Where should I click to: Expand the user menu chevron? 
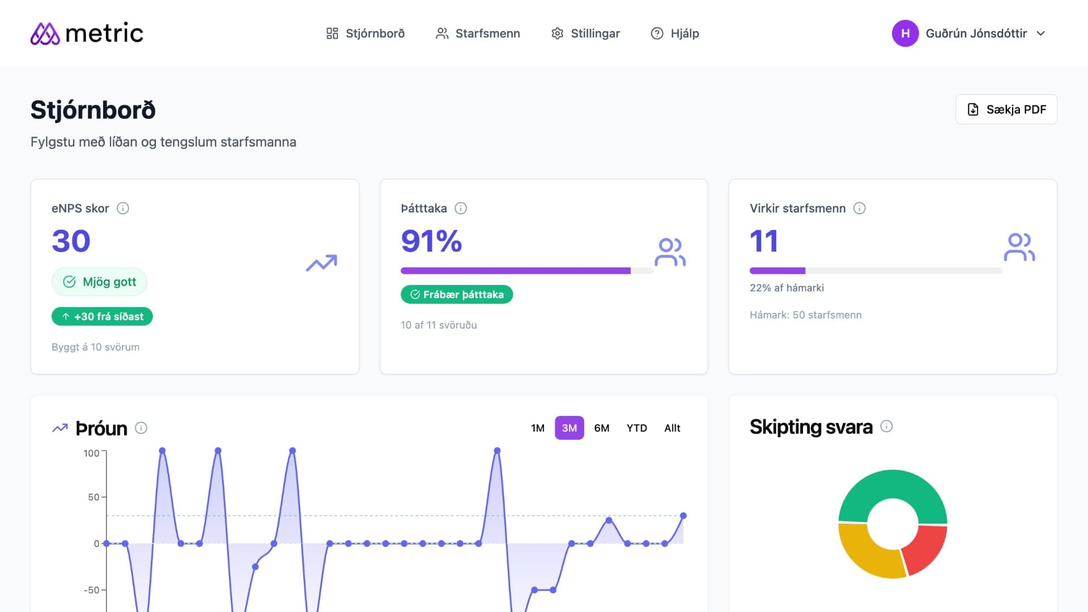pos(1040,33)
